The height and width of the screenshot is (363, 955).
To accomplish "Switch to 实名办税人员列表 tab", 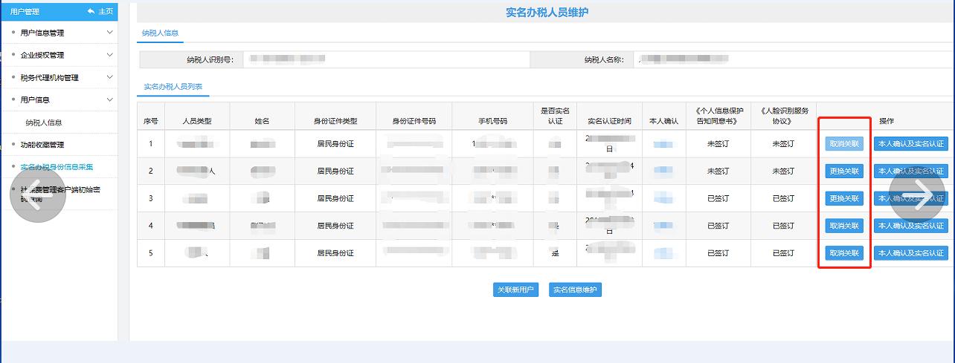I will (173, 87).
